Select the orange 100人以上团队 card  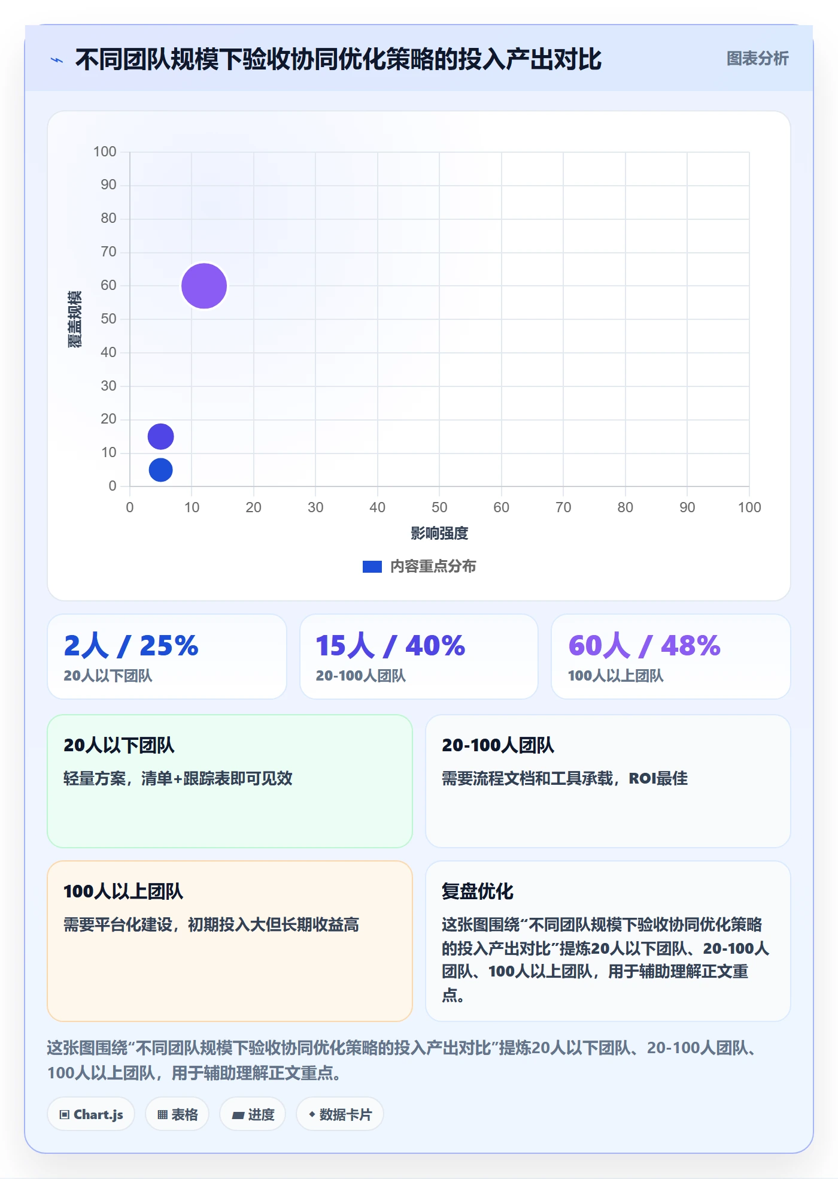point(230,941)
